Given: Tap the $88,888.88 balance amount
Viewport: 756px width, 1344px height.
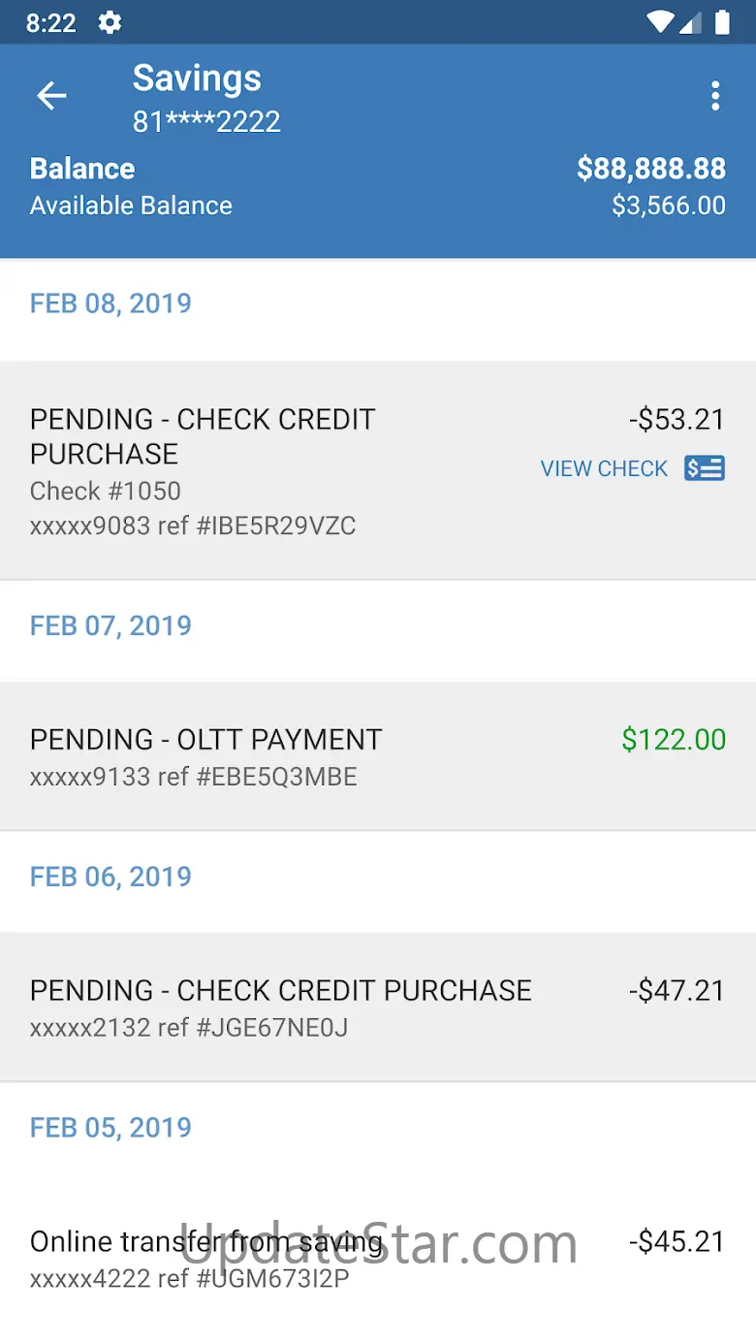Looking at the screenshot, I should point(650,169).
